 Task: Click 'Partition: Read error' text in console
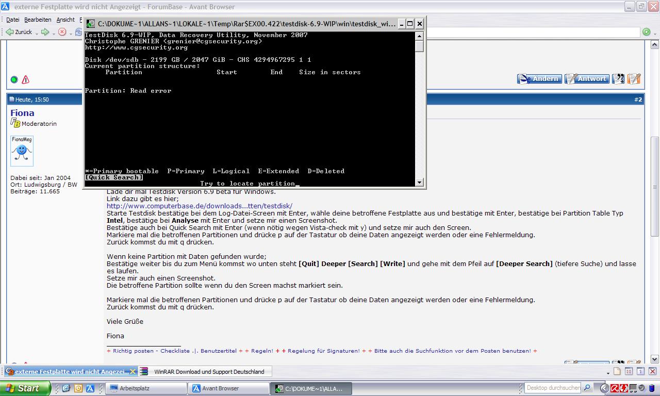[x=128, y=91]
